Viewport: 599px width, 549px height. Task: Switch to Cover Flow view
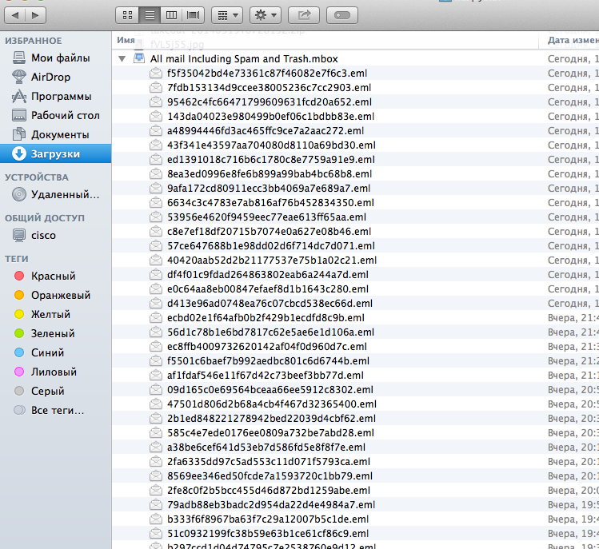point(193,14)
